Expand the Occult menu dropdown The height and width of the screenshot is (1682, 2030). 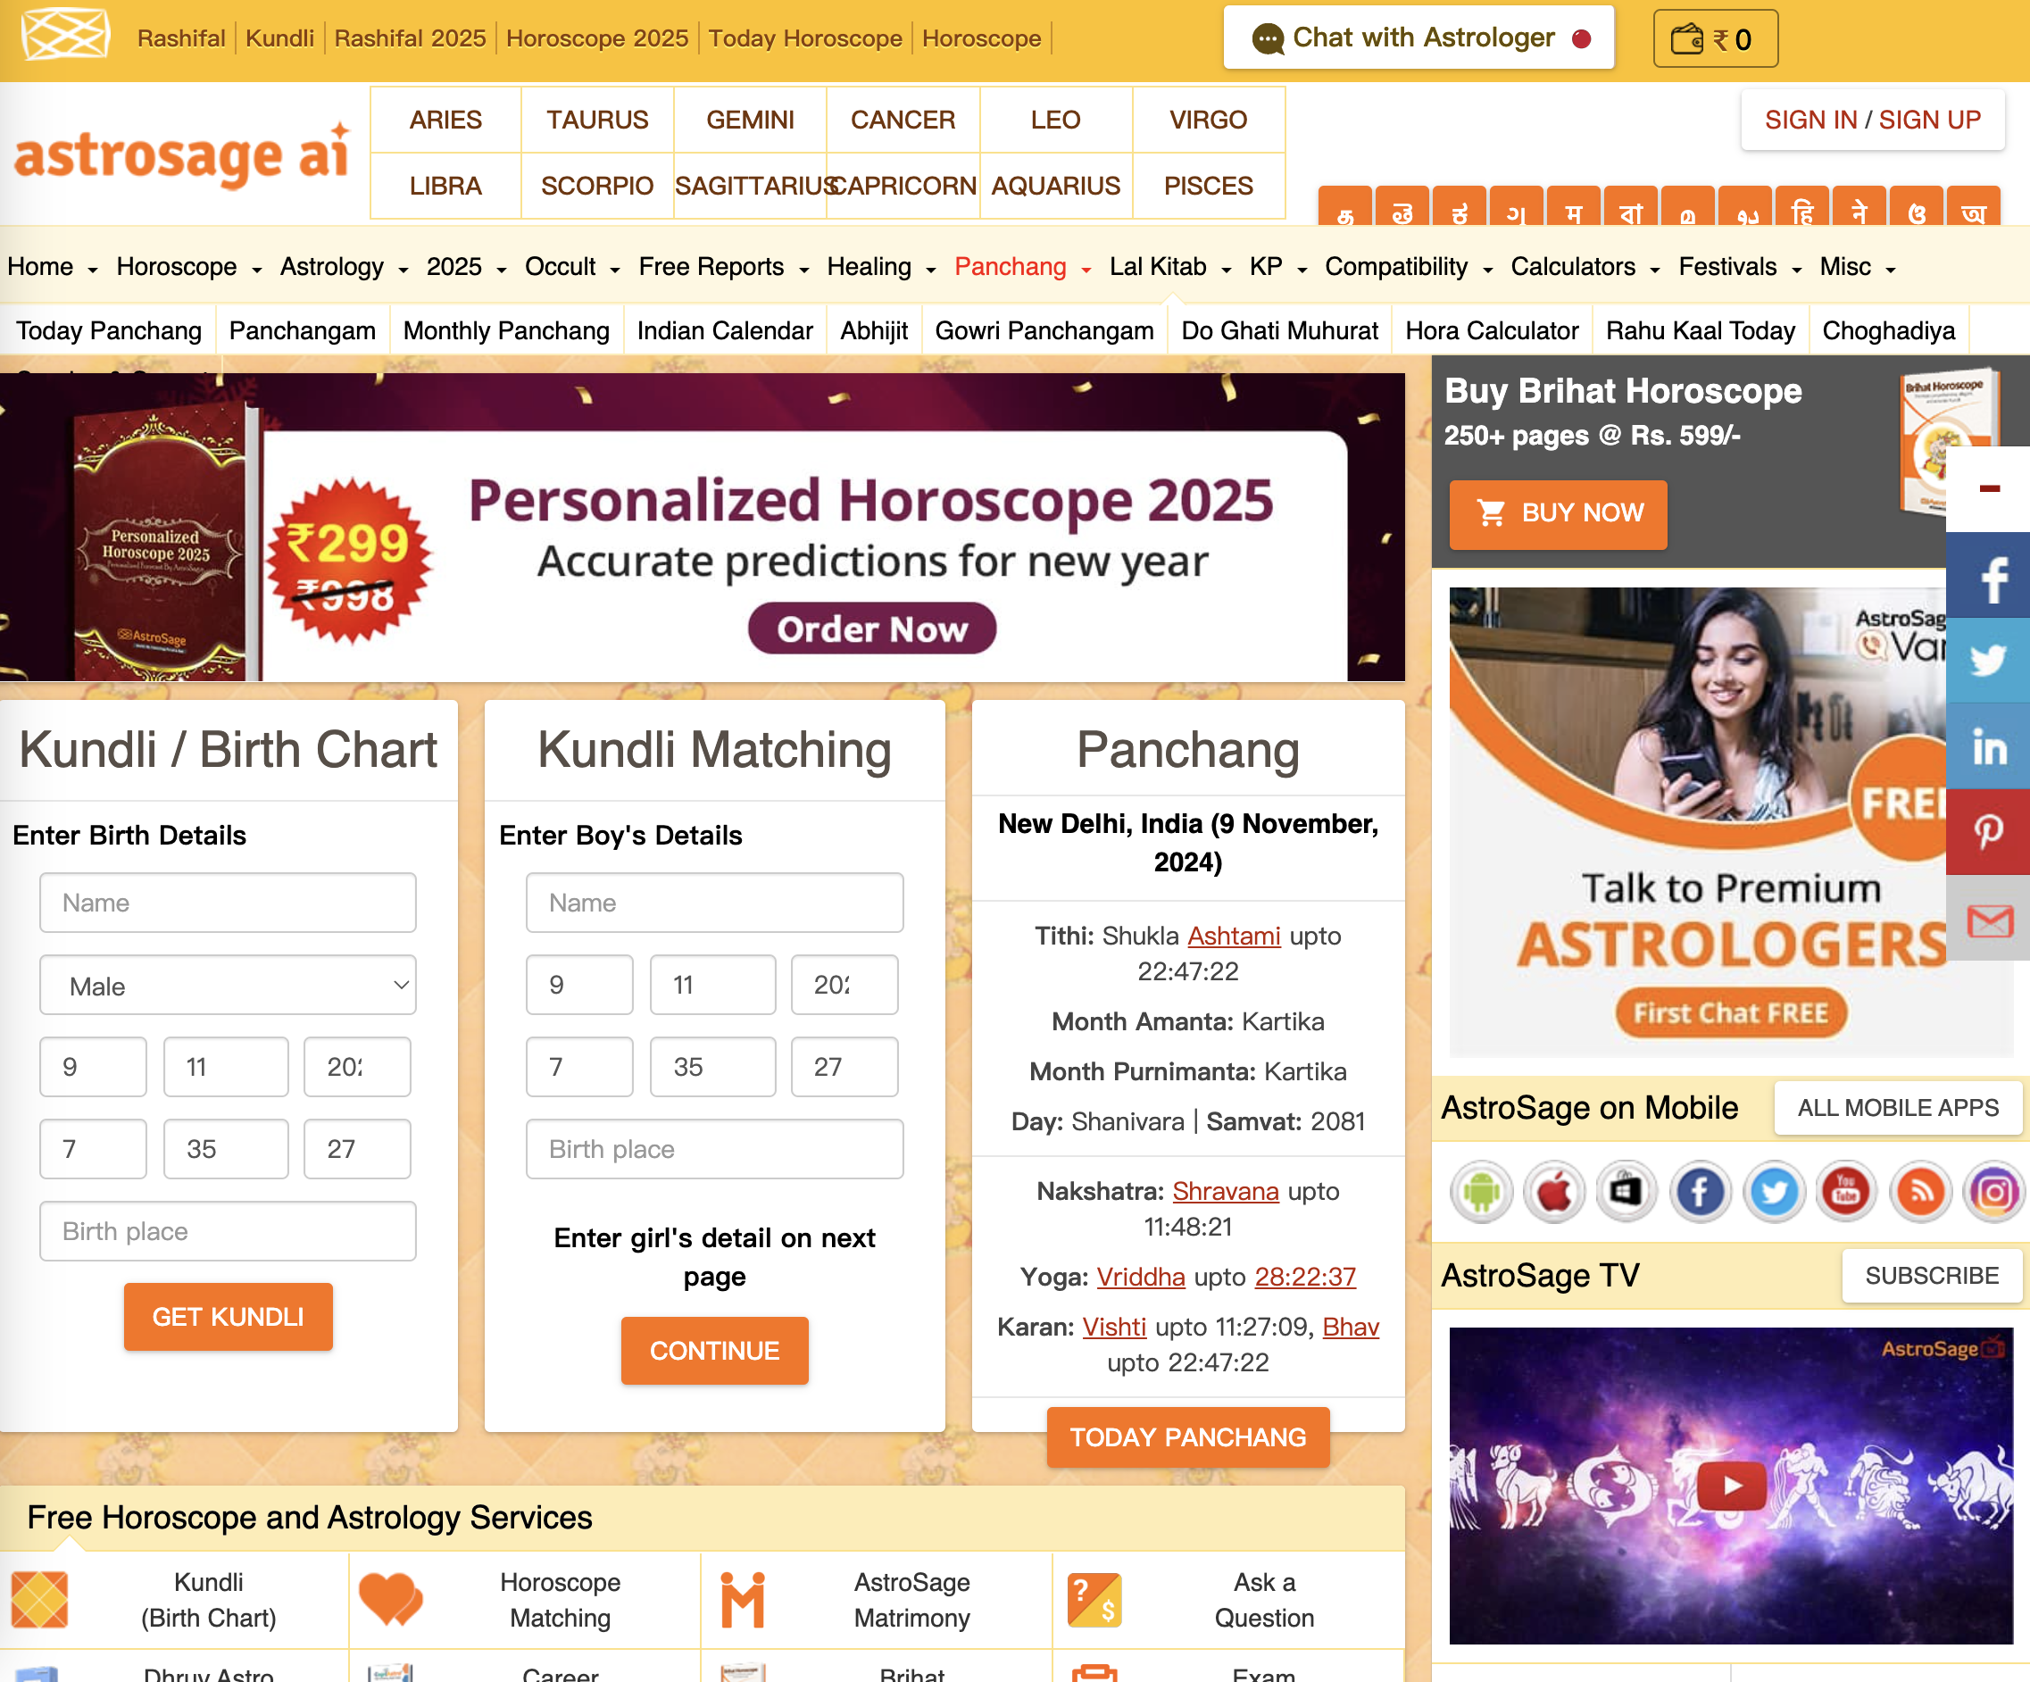[x=572, y=267]
